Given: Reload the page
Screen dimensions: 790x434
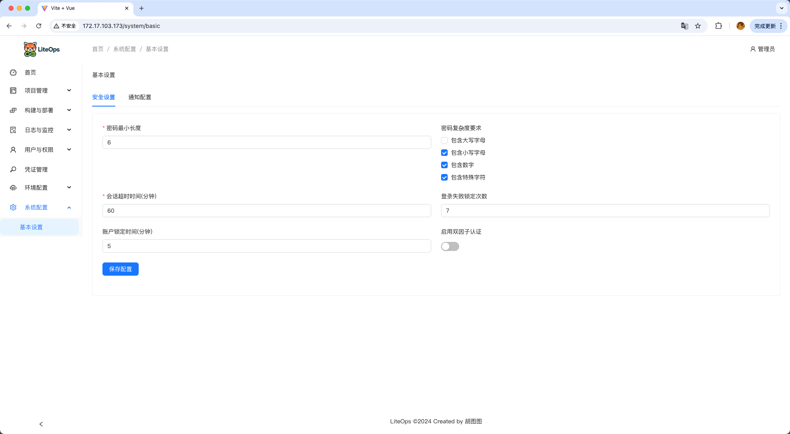Looking at the screenshot, I should point(39,26).
